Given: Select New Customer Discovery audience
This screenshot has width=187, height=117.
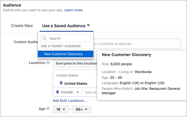Looking at the screenshot, I should [x=65, y=54].
